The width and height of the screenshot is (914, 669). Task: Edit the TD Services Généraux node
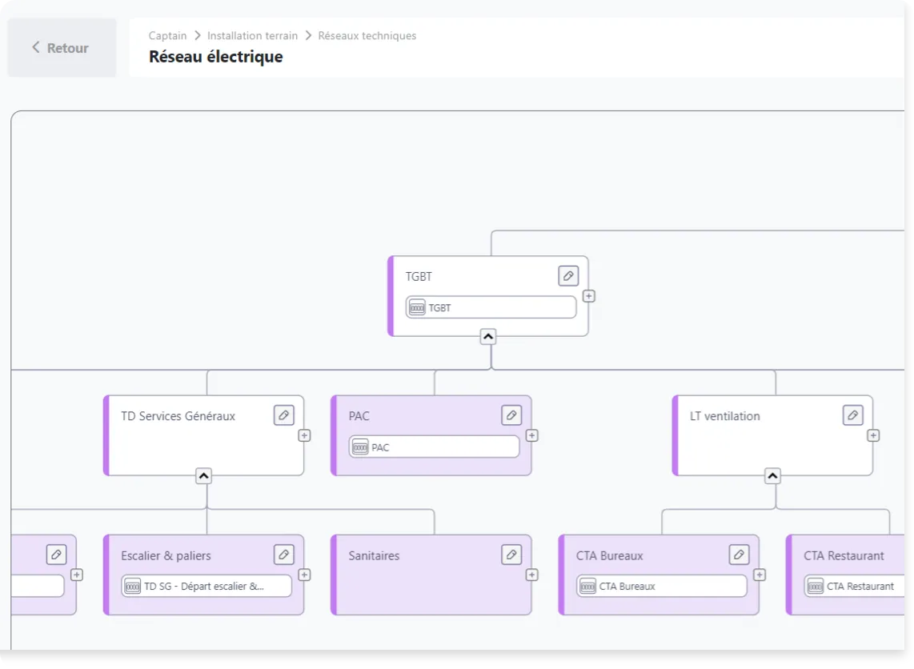point(283,415)
